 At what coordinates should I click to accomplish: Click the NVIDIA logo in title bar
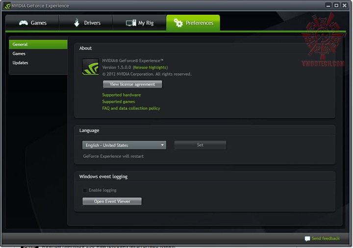coord(7,6)
